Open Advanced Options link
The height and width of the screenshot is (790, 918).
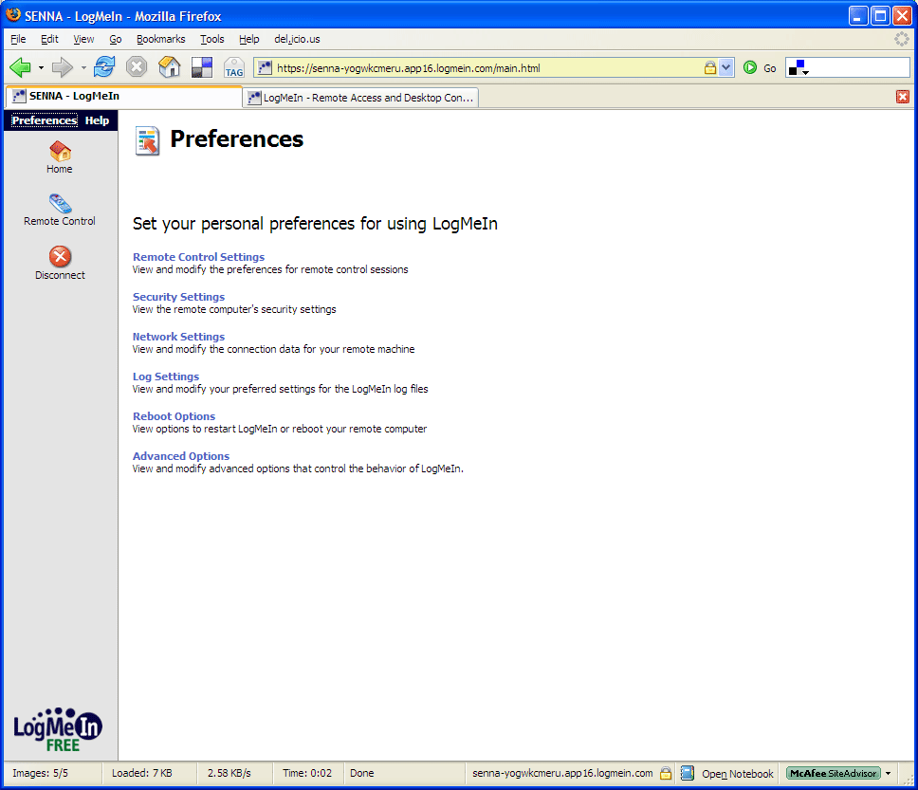click(181, 456)
